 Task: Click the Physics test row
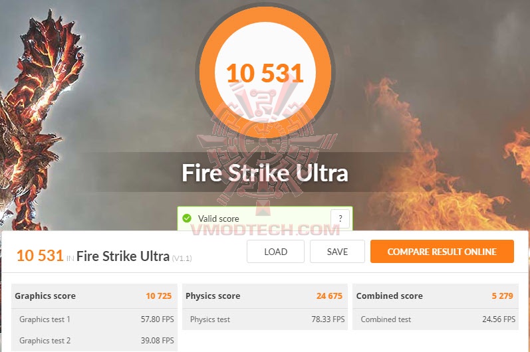[265, 319]
